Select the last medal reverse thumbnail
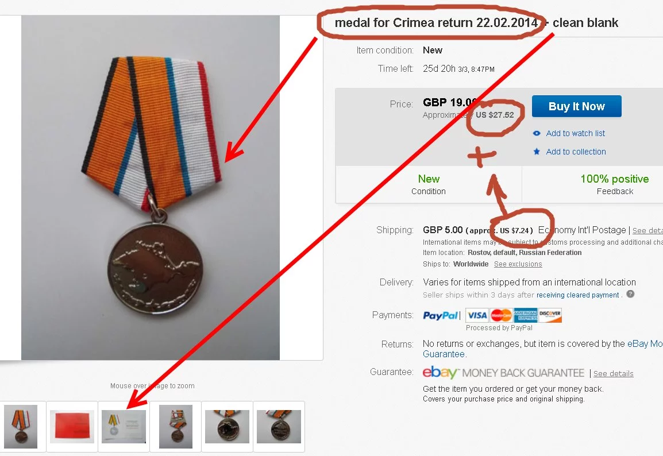Image resolution: width=663 pixels, height=456 pixels. click(x=279, y=426)
